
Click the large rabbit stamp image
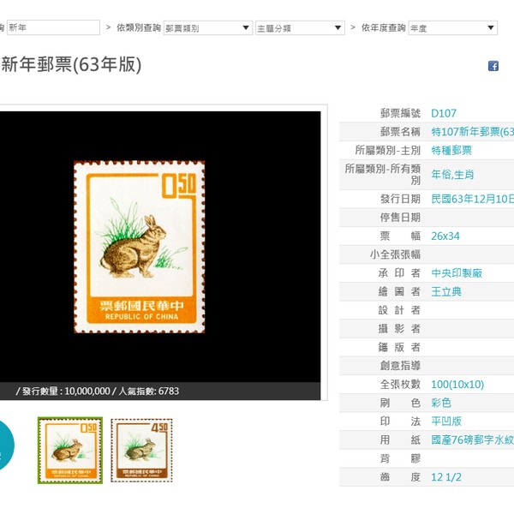[140, 247]
